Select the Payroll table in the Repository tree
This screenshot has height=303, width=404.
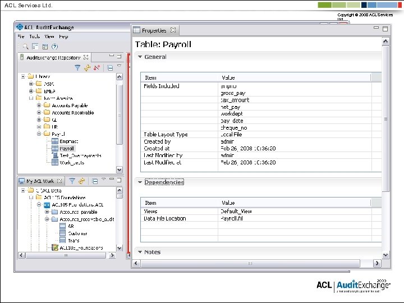[67, 148]
